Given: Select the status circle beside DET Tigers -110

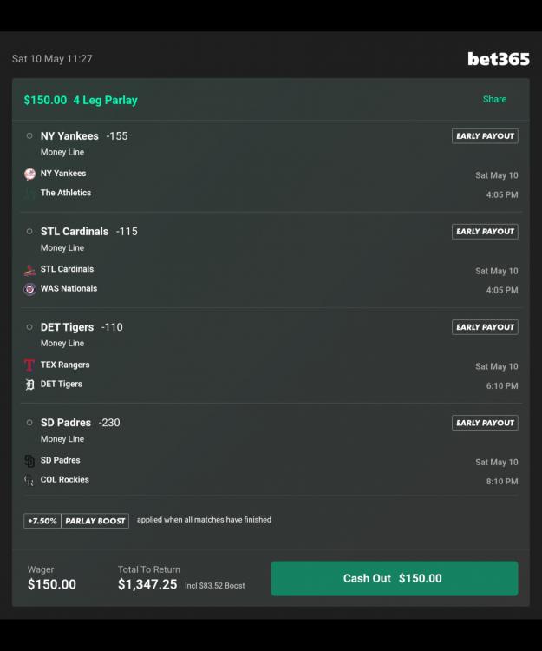Looking at the screenshot, I should tap(29, 327).
